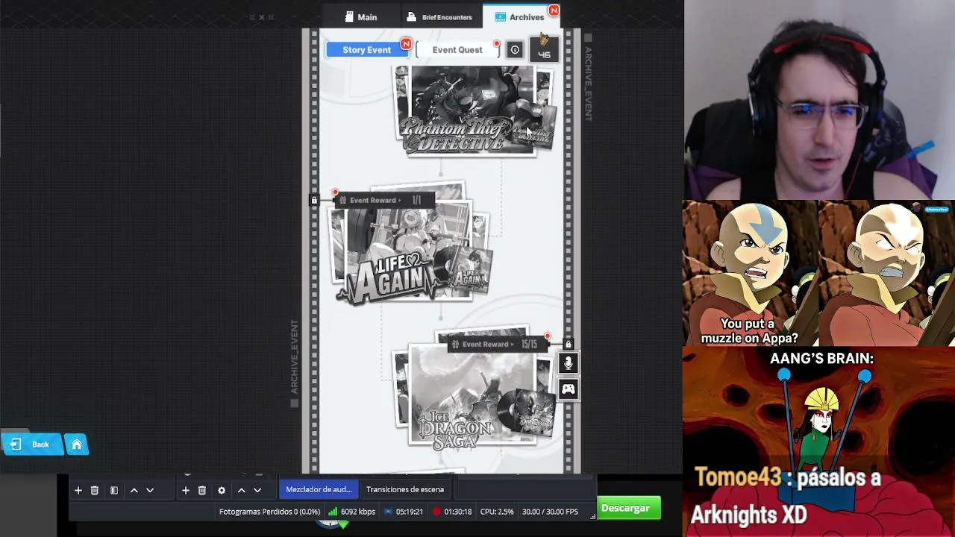The height and width of the screenshot is (537, 955).
Task: Remove the source using the second trash icon
Action: pos(201,490)
